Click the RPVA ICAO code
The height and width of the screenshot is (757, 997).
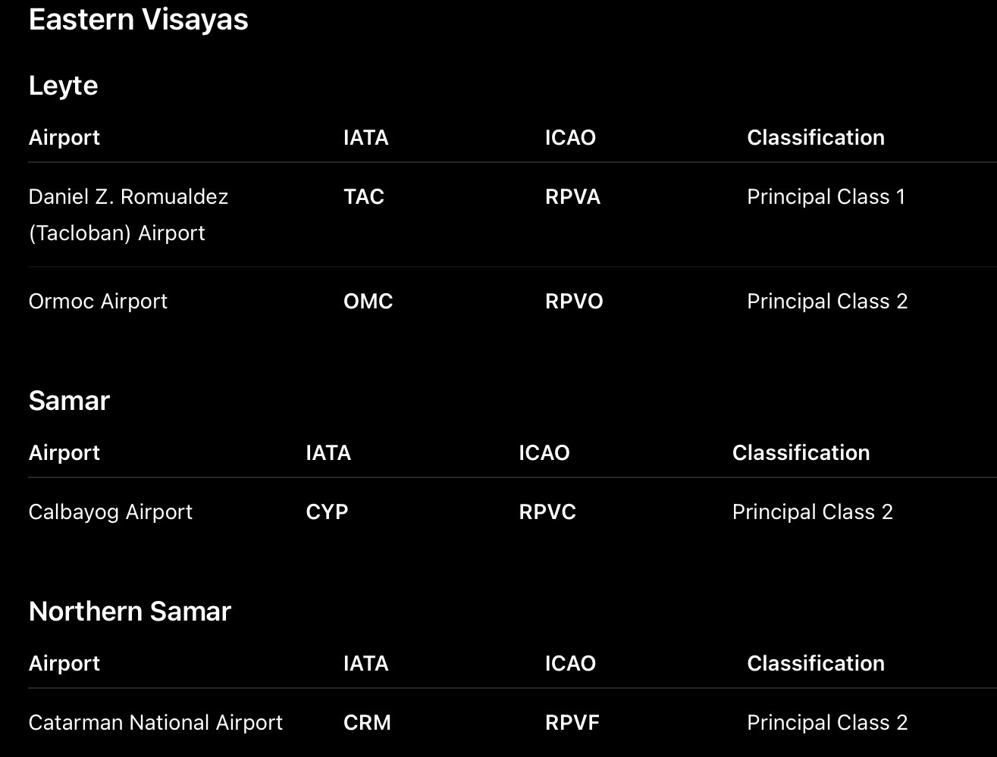click(572, 197)
